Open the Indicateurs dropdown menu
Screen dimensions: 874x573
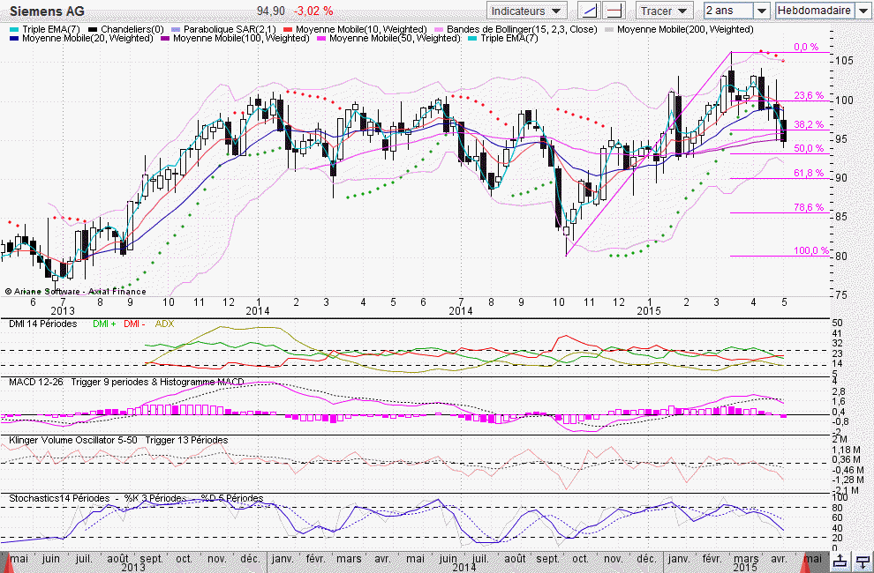tap(527, 11)
